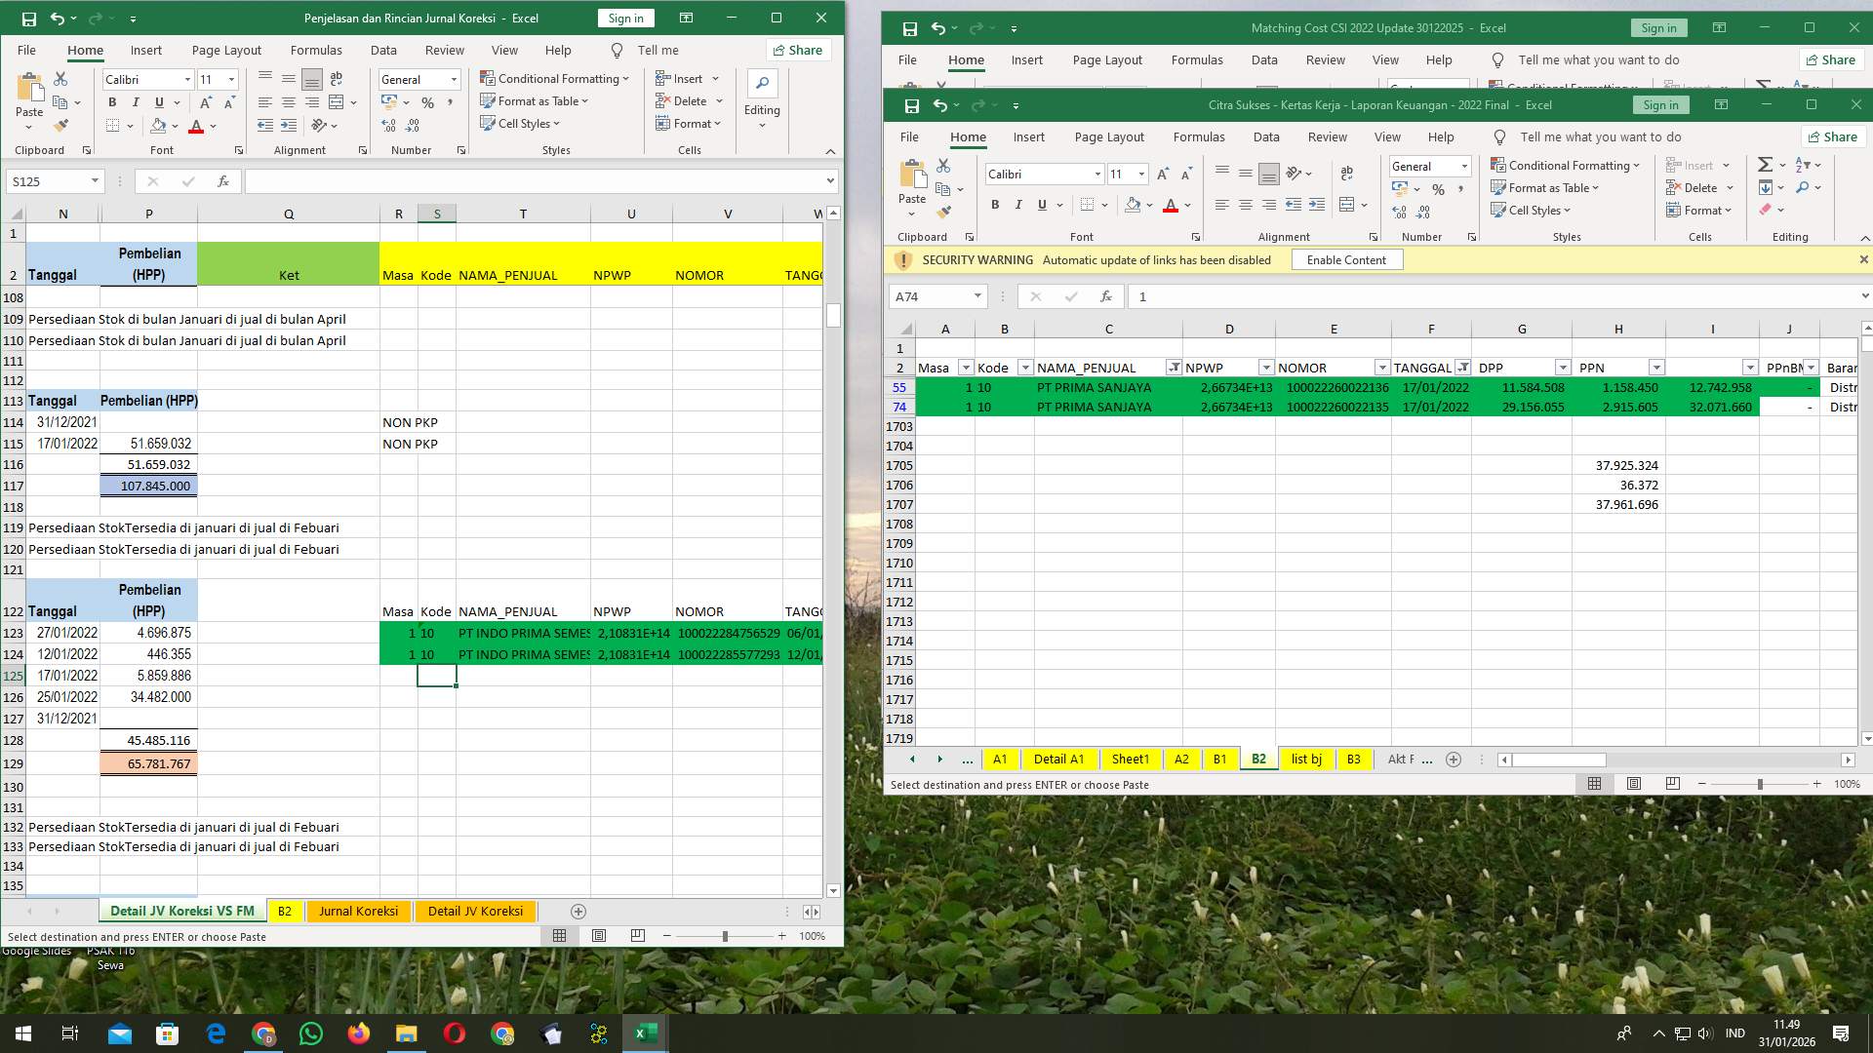This screenshot has height=1053, width=1873.
Task: Switch to the Jurnal Koreksi sheet tab
Action: coord(359,911)
